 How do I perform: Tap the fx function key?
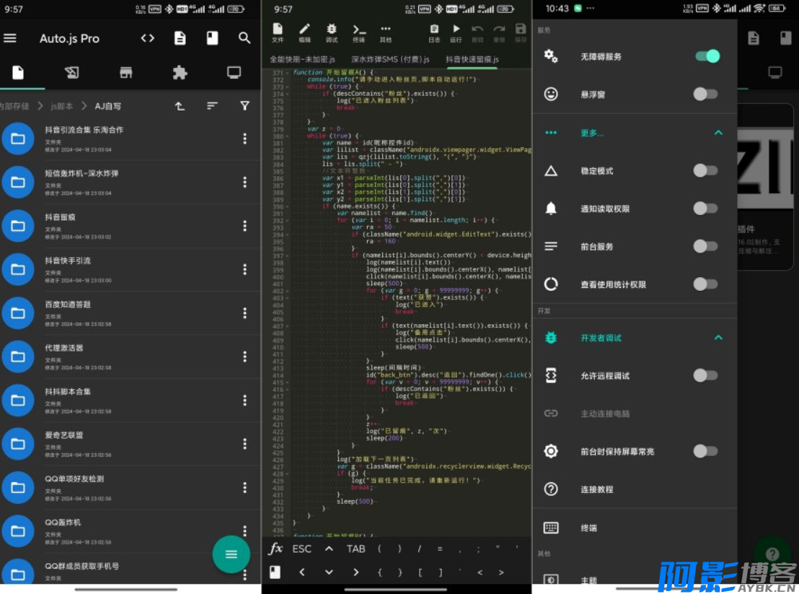[x=275, y=549]
